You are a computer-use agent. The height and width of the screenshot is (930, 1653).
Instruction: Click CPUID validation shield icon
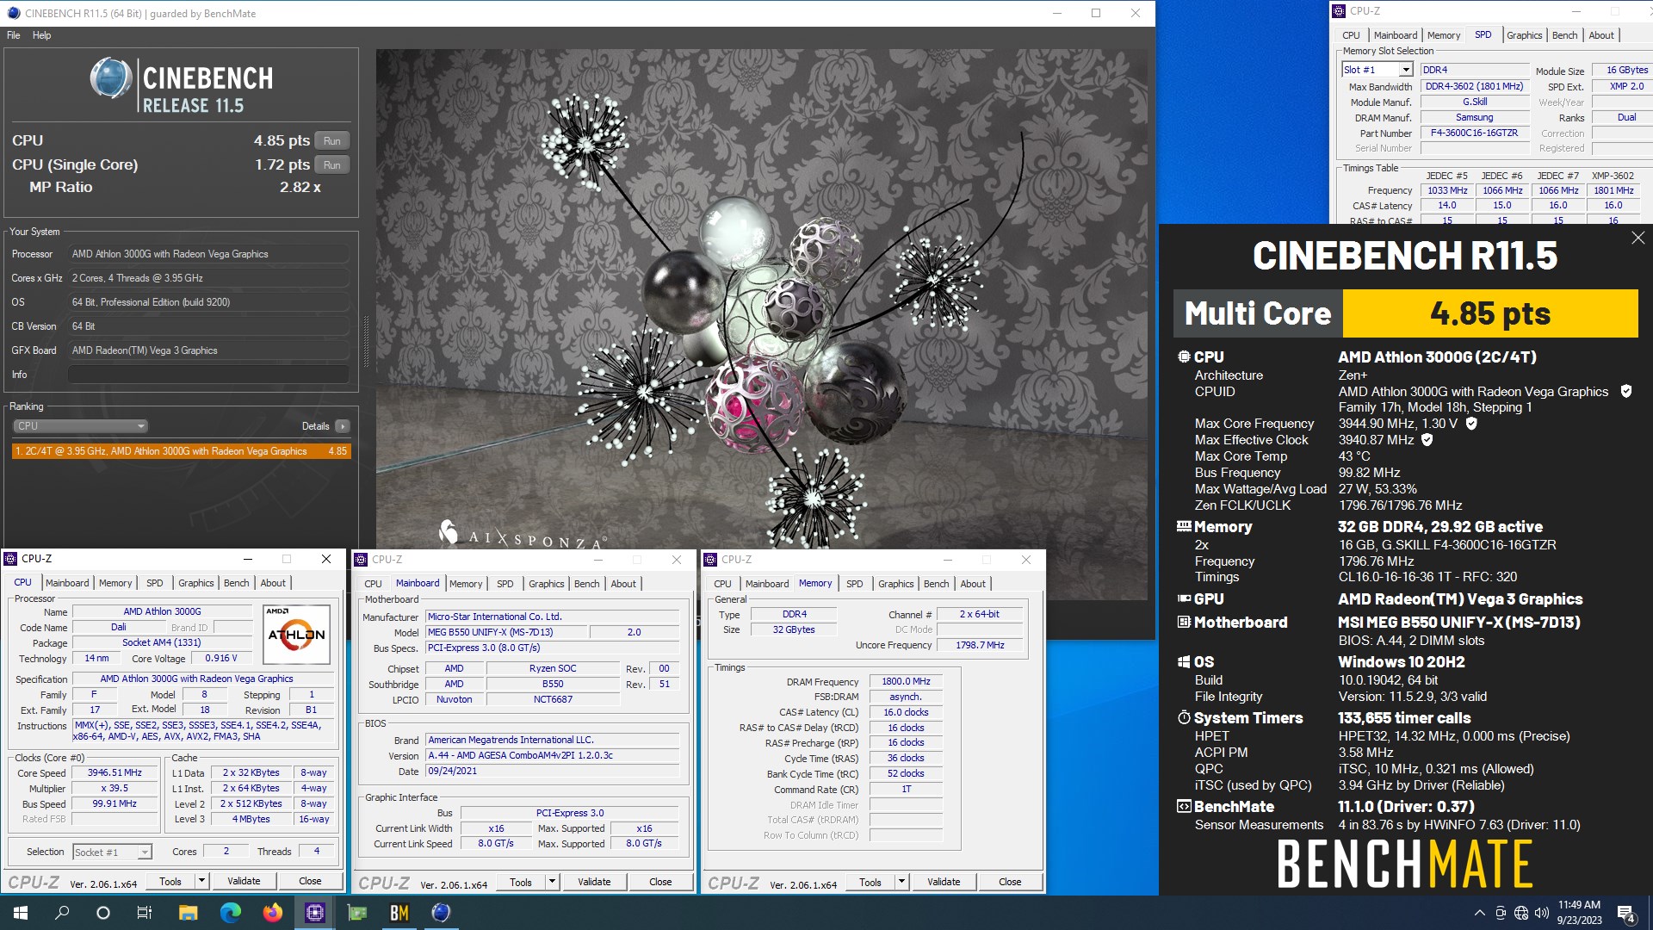point(1626,391)
